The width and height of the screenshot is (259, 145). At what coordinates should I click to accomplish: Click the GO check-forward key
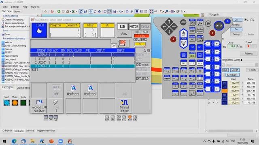[x=183, y=33]
